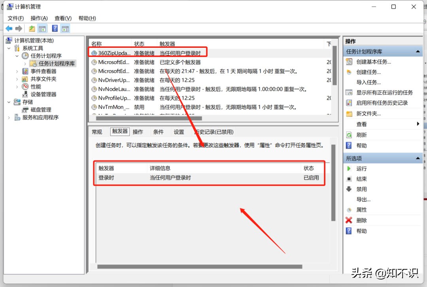Image resolution: width=427 pixels, height=287 pixels.
Task: Click 创建基本任务... action
Action: (373, 62)
